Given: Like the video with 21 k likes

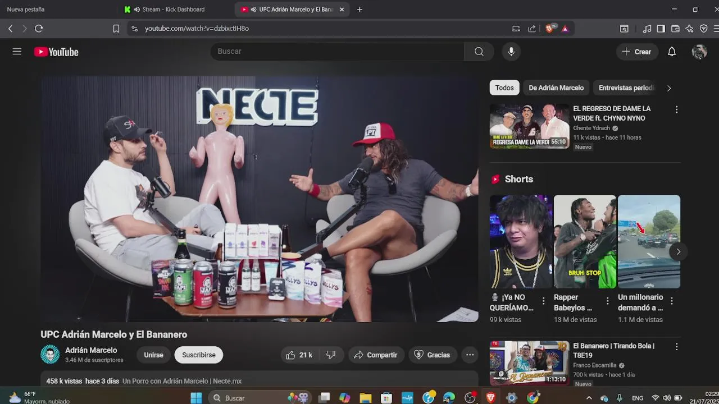Looking at the screenshot, I should click(299, 355).
